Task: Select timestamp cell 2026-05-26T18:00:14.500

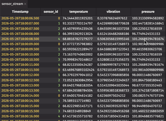Action: click(20, 101)
